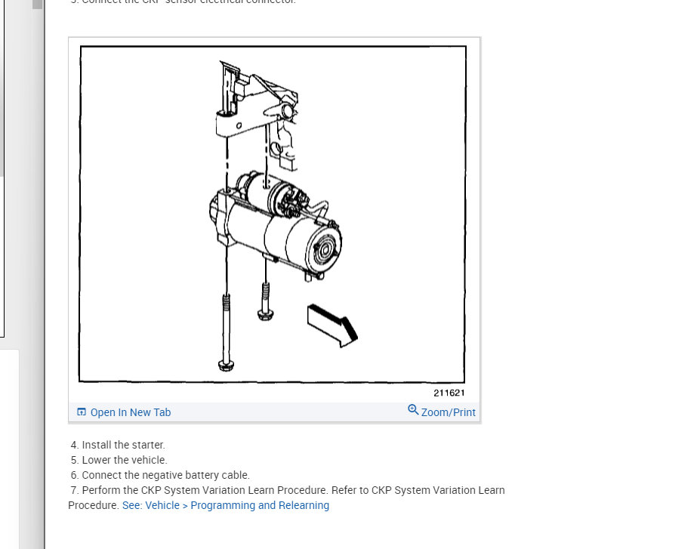Click the left pane's vertical scrollbar track

point(38,268)
